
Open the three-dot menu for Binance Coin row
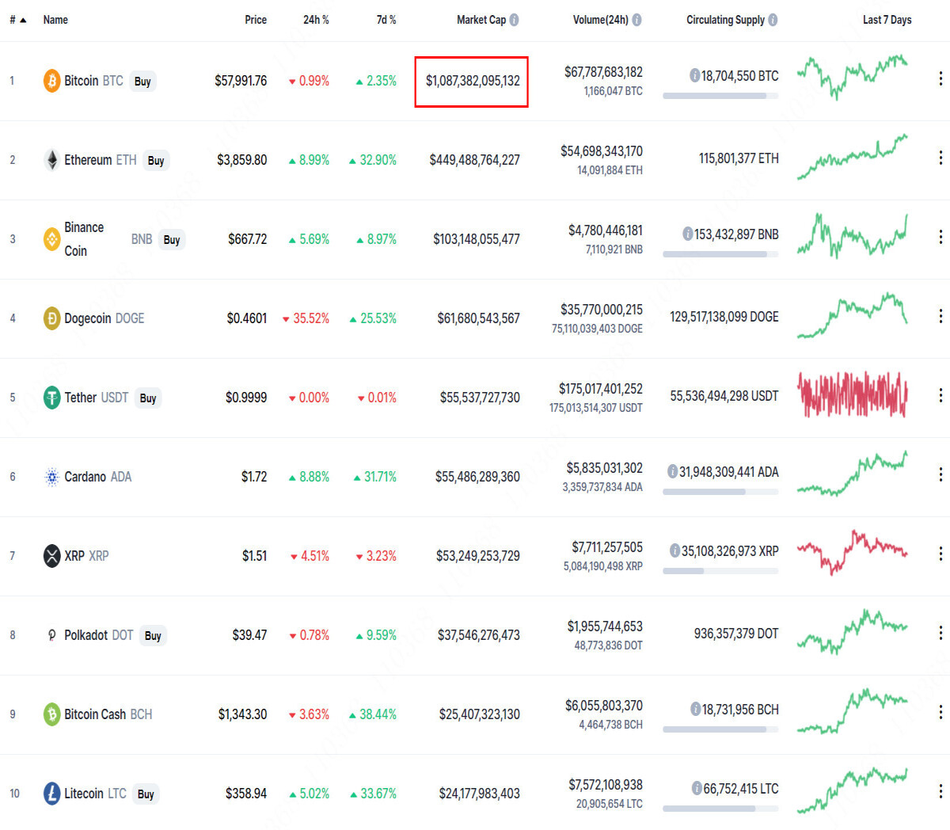pyautogui.click(x=940, y=237)
